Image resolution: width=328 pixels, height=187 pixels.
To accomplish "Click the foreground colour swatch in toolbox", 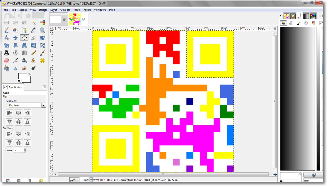I will click(x=22, y=76).
